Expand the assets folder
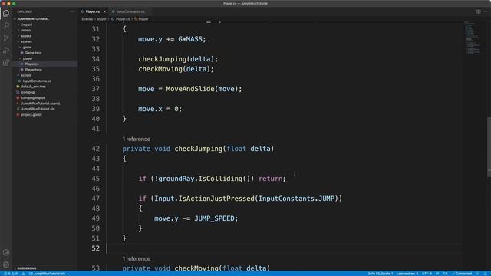Screen dimensions: 491x276 [25, 36]
